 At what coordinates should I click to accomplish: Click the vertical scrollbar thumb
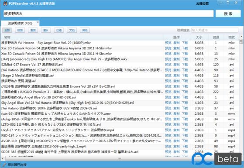(x=241, y=41)
